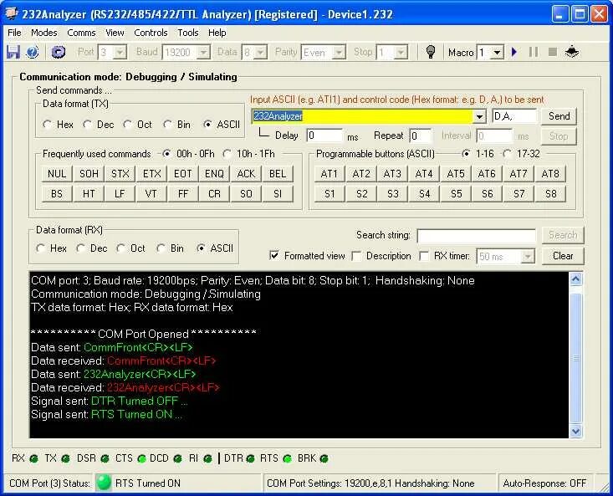Open the Parity dropdown
Viewport: 613px width, 496px height.
339,52
